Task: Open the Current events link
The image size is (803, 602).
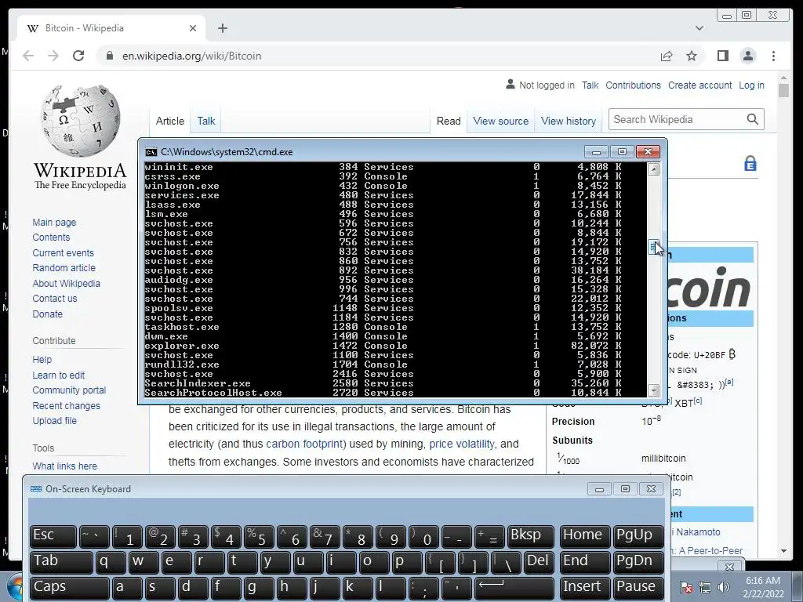Action: (x=63, y=253)
